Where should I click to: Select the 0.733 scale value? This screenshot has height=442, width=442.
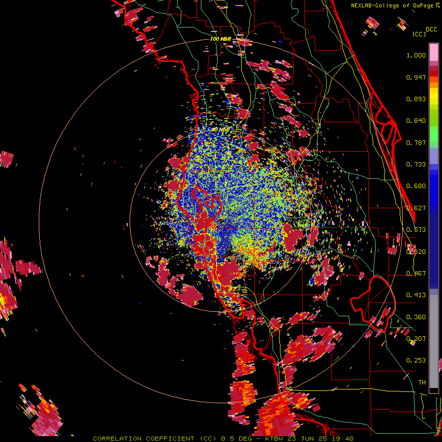(x=416, y=165)
